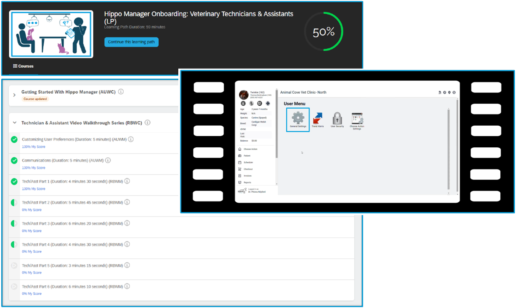Click the plus cross icon under patient name
Image resolution: width=517 pixels, height=308 pixels.
[x=268, y=103]
